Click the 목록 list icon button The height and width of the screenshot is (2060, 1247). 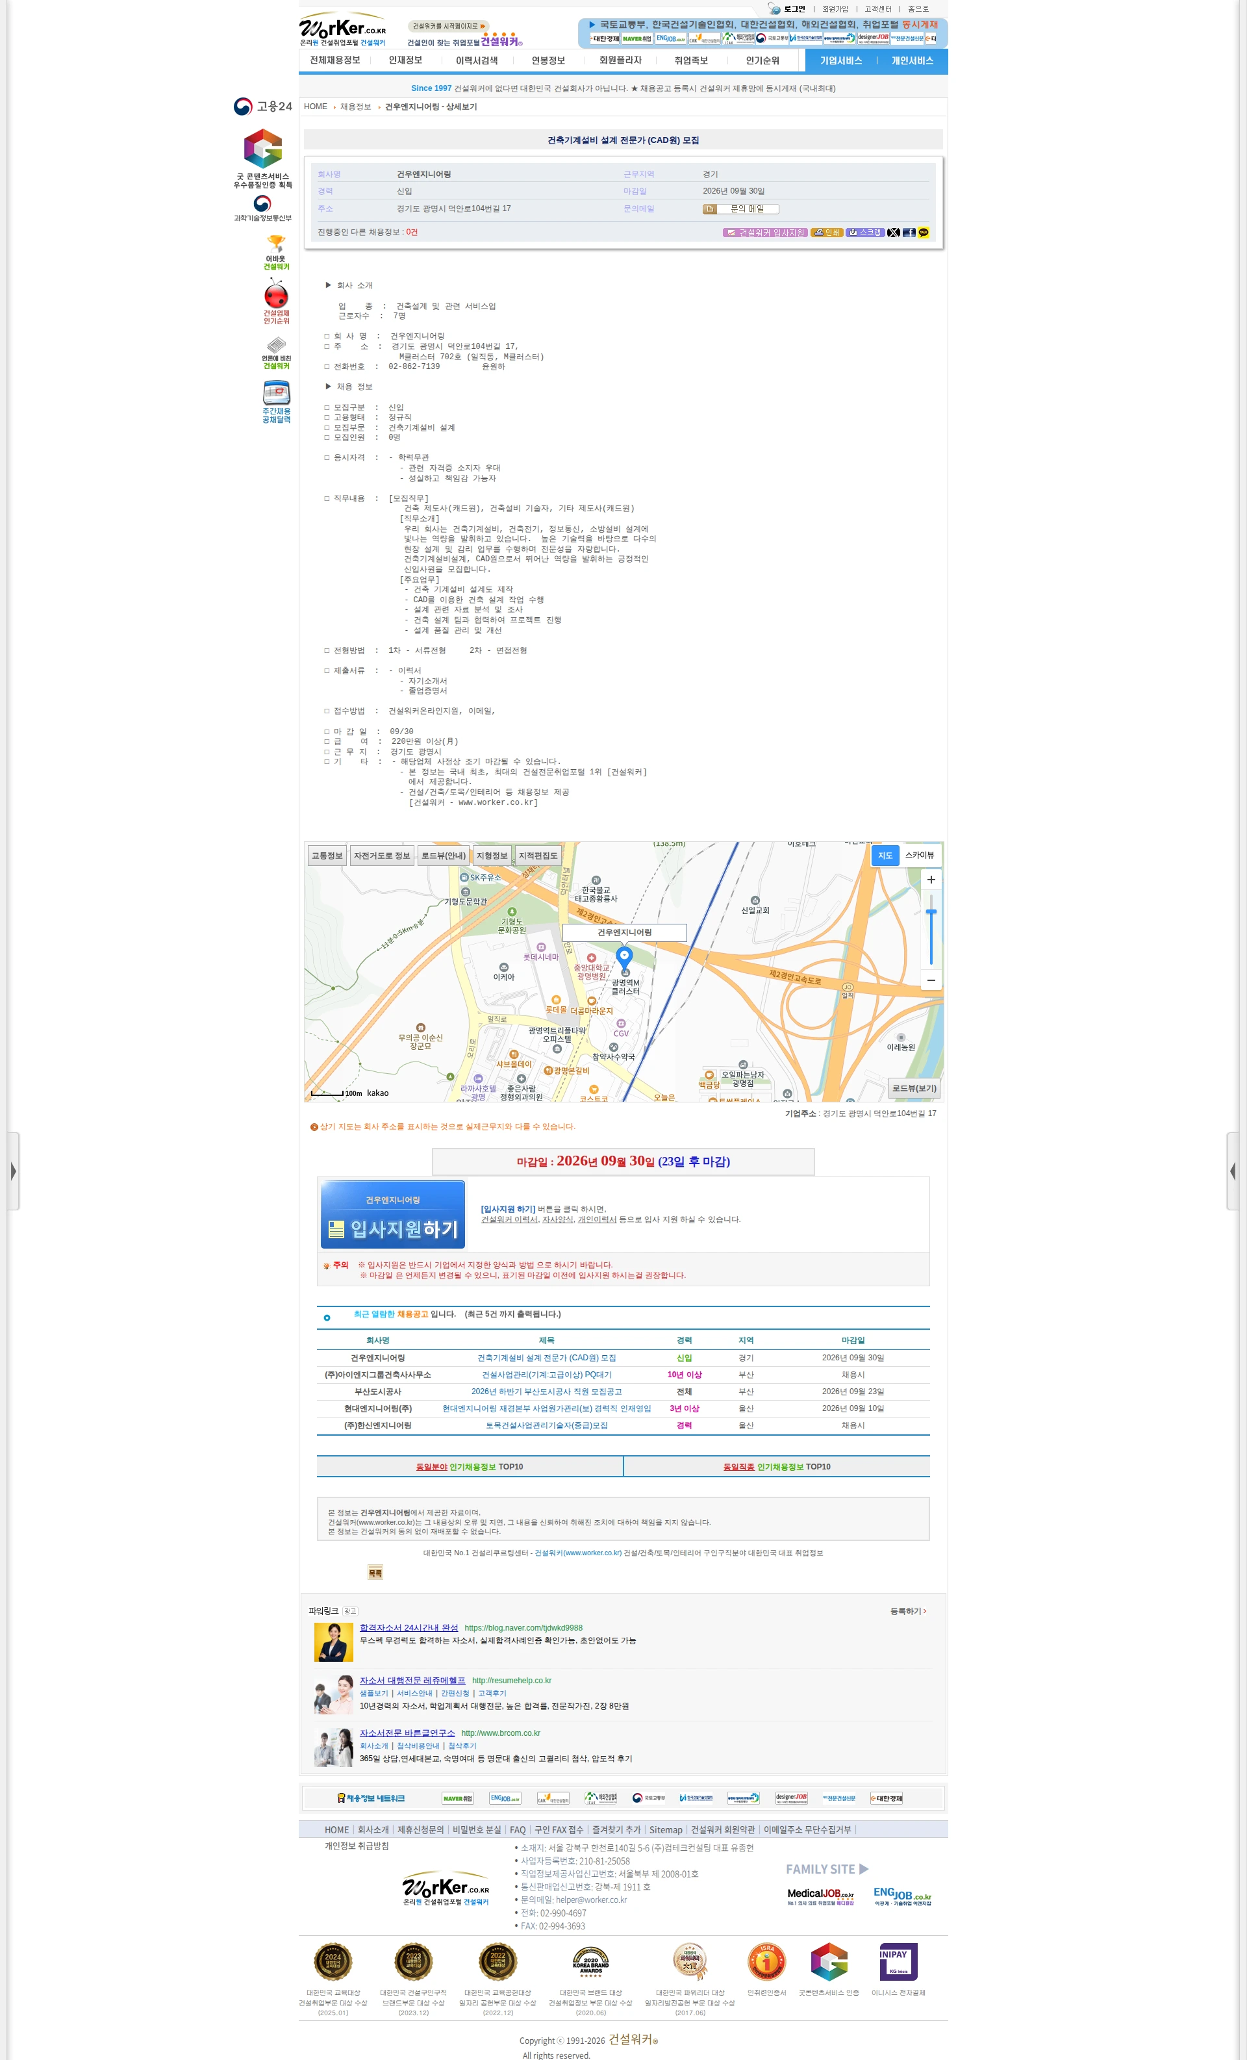[375, 1573]
